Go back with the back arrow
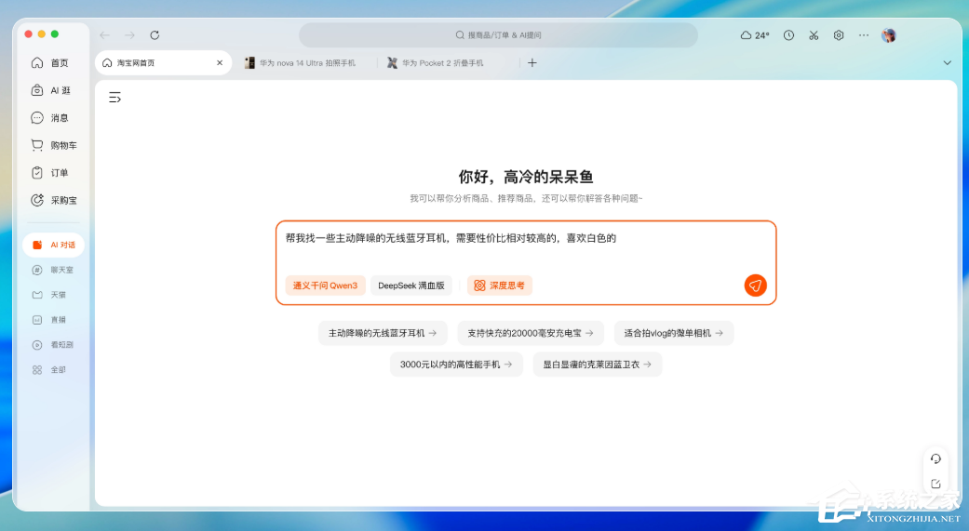 (104, 35)
